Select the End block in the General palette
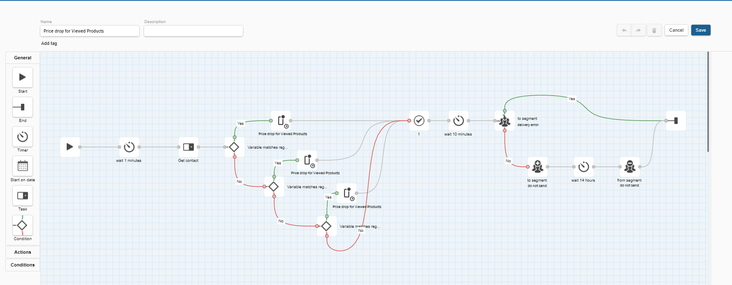The height and width of the screenshot is (285, 732). tap(23, 107)
